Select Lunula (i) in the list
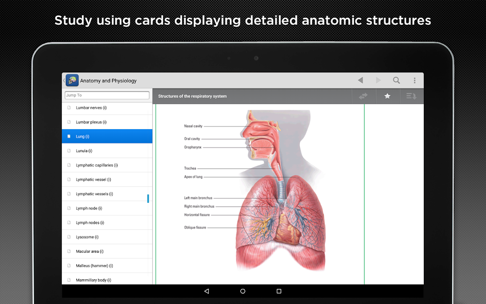The height and width of the screenshot is (304, 486). 84,151
